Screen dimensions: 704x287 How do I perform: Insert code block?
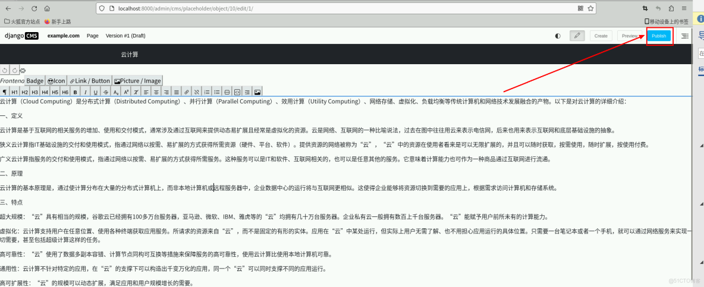(x=237, y=92)
